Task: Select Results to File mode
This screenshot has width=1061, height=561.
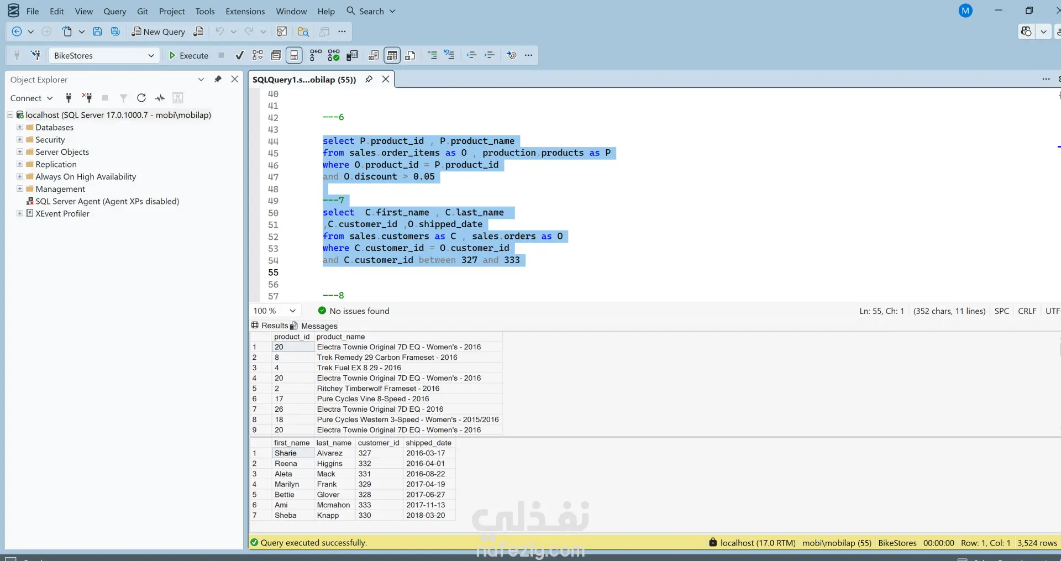Action: (410, 55)
